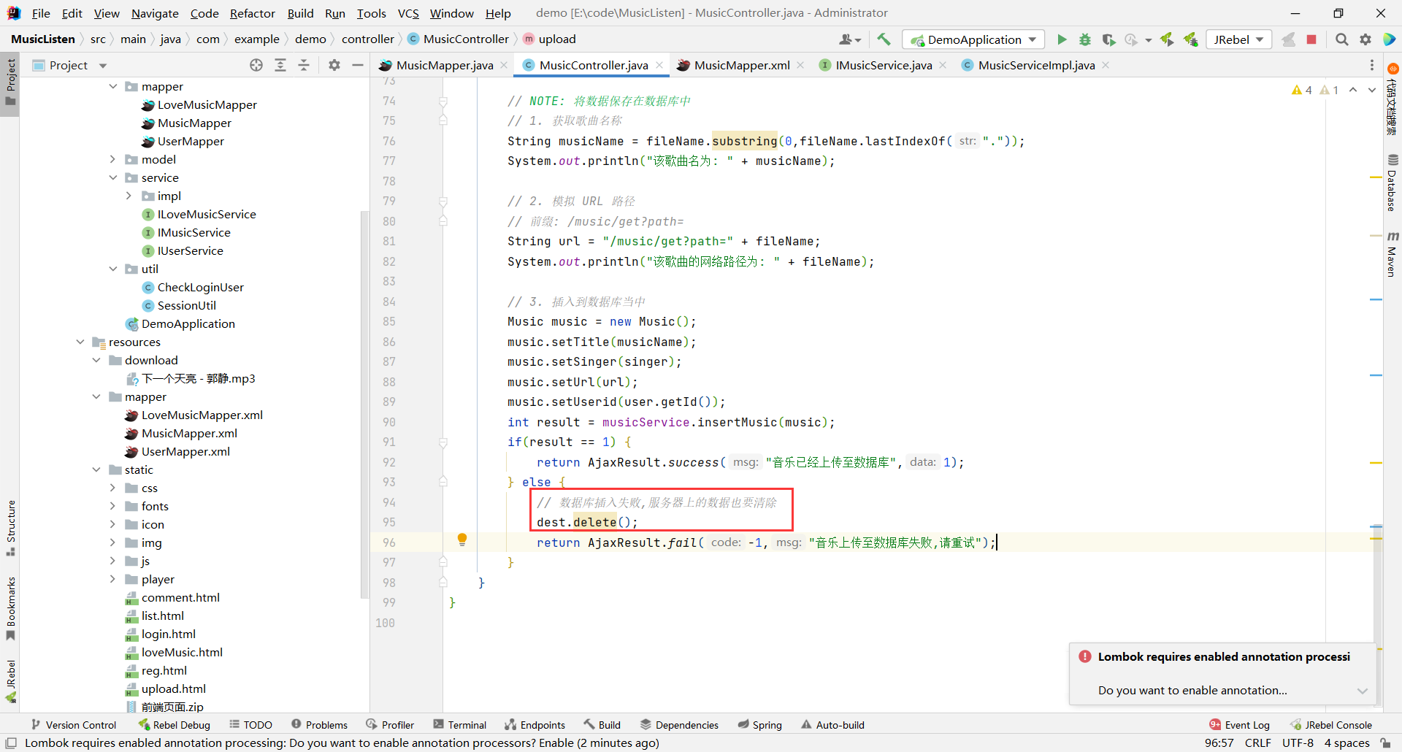Viewport: 1402px width, 752px height.
Task: Open the Maven side panel
Action: (1393, 254)
